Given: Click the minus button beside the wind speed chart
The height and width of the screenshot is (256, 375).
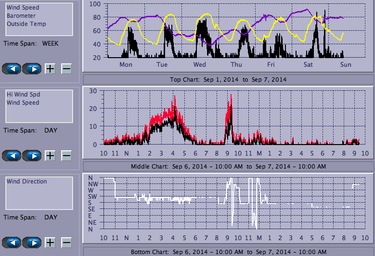Looking at the screenshot, I should click(x=66, y=156).
